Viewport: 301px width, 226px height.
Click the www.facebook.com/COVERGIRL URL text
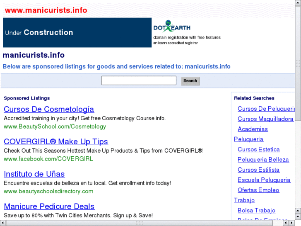click(48, 159)
